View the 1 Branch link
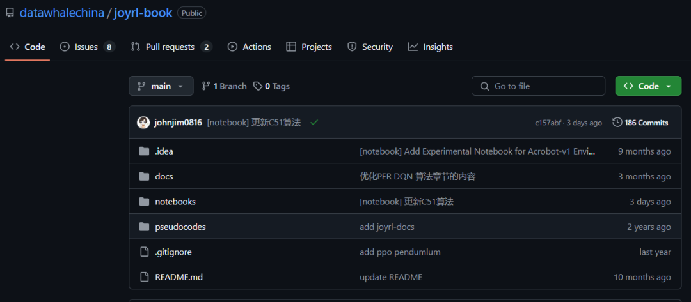691x302 pixels. [x=224, y=86]
